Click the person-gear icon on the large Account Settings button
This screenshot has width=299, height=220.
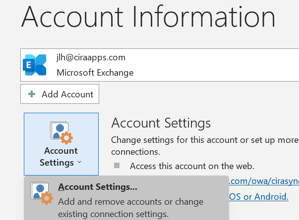[61, 132]
